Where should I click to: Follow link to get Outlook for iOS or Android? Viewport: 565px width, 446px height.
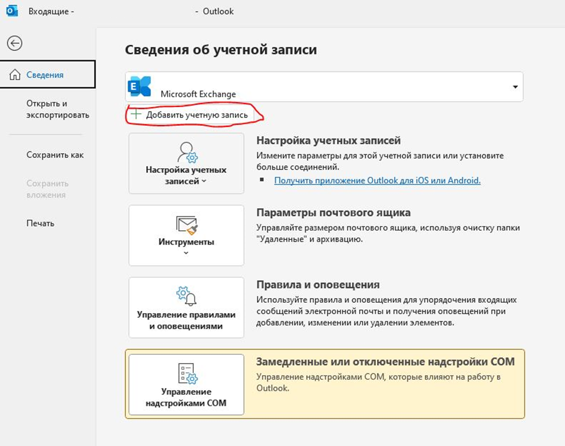coord(377,180)
